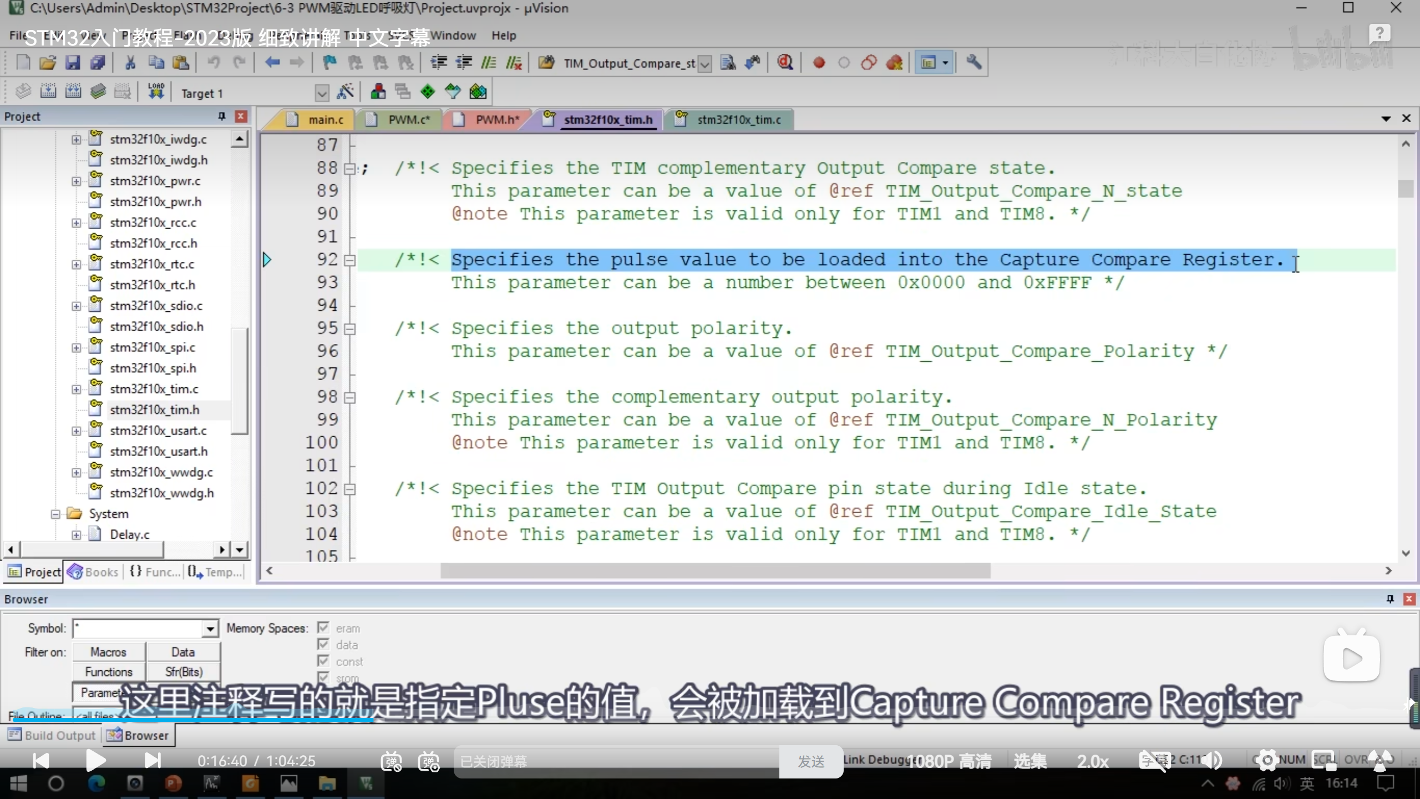1420x799 pixels.
Task: Click the Save file toolbar icon
Action: pyautogui.click(x=73, y=63)
